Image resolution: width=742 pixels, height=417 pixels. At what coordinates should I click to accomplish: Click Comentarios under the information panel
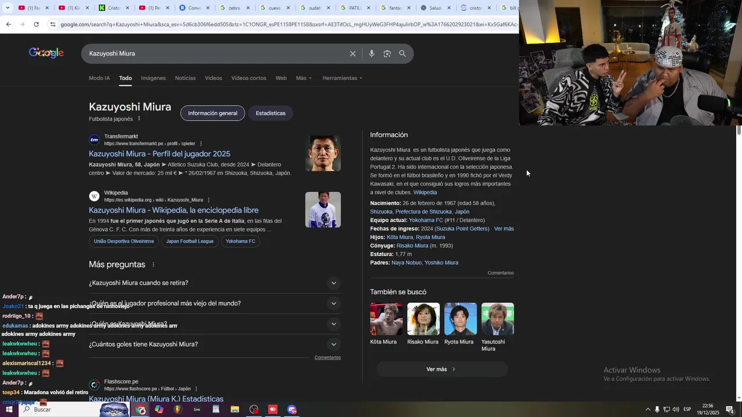(x=501, y=273)
